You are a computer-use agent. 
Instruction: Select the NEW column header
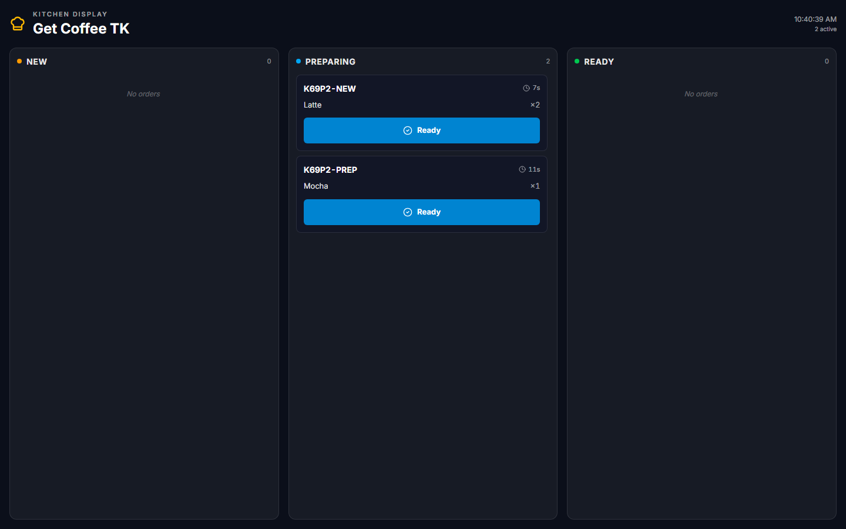36,62
